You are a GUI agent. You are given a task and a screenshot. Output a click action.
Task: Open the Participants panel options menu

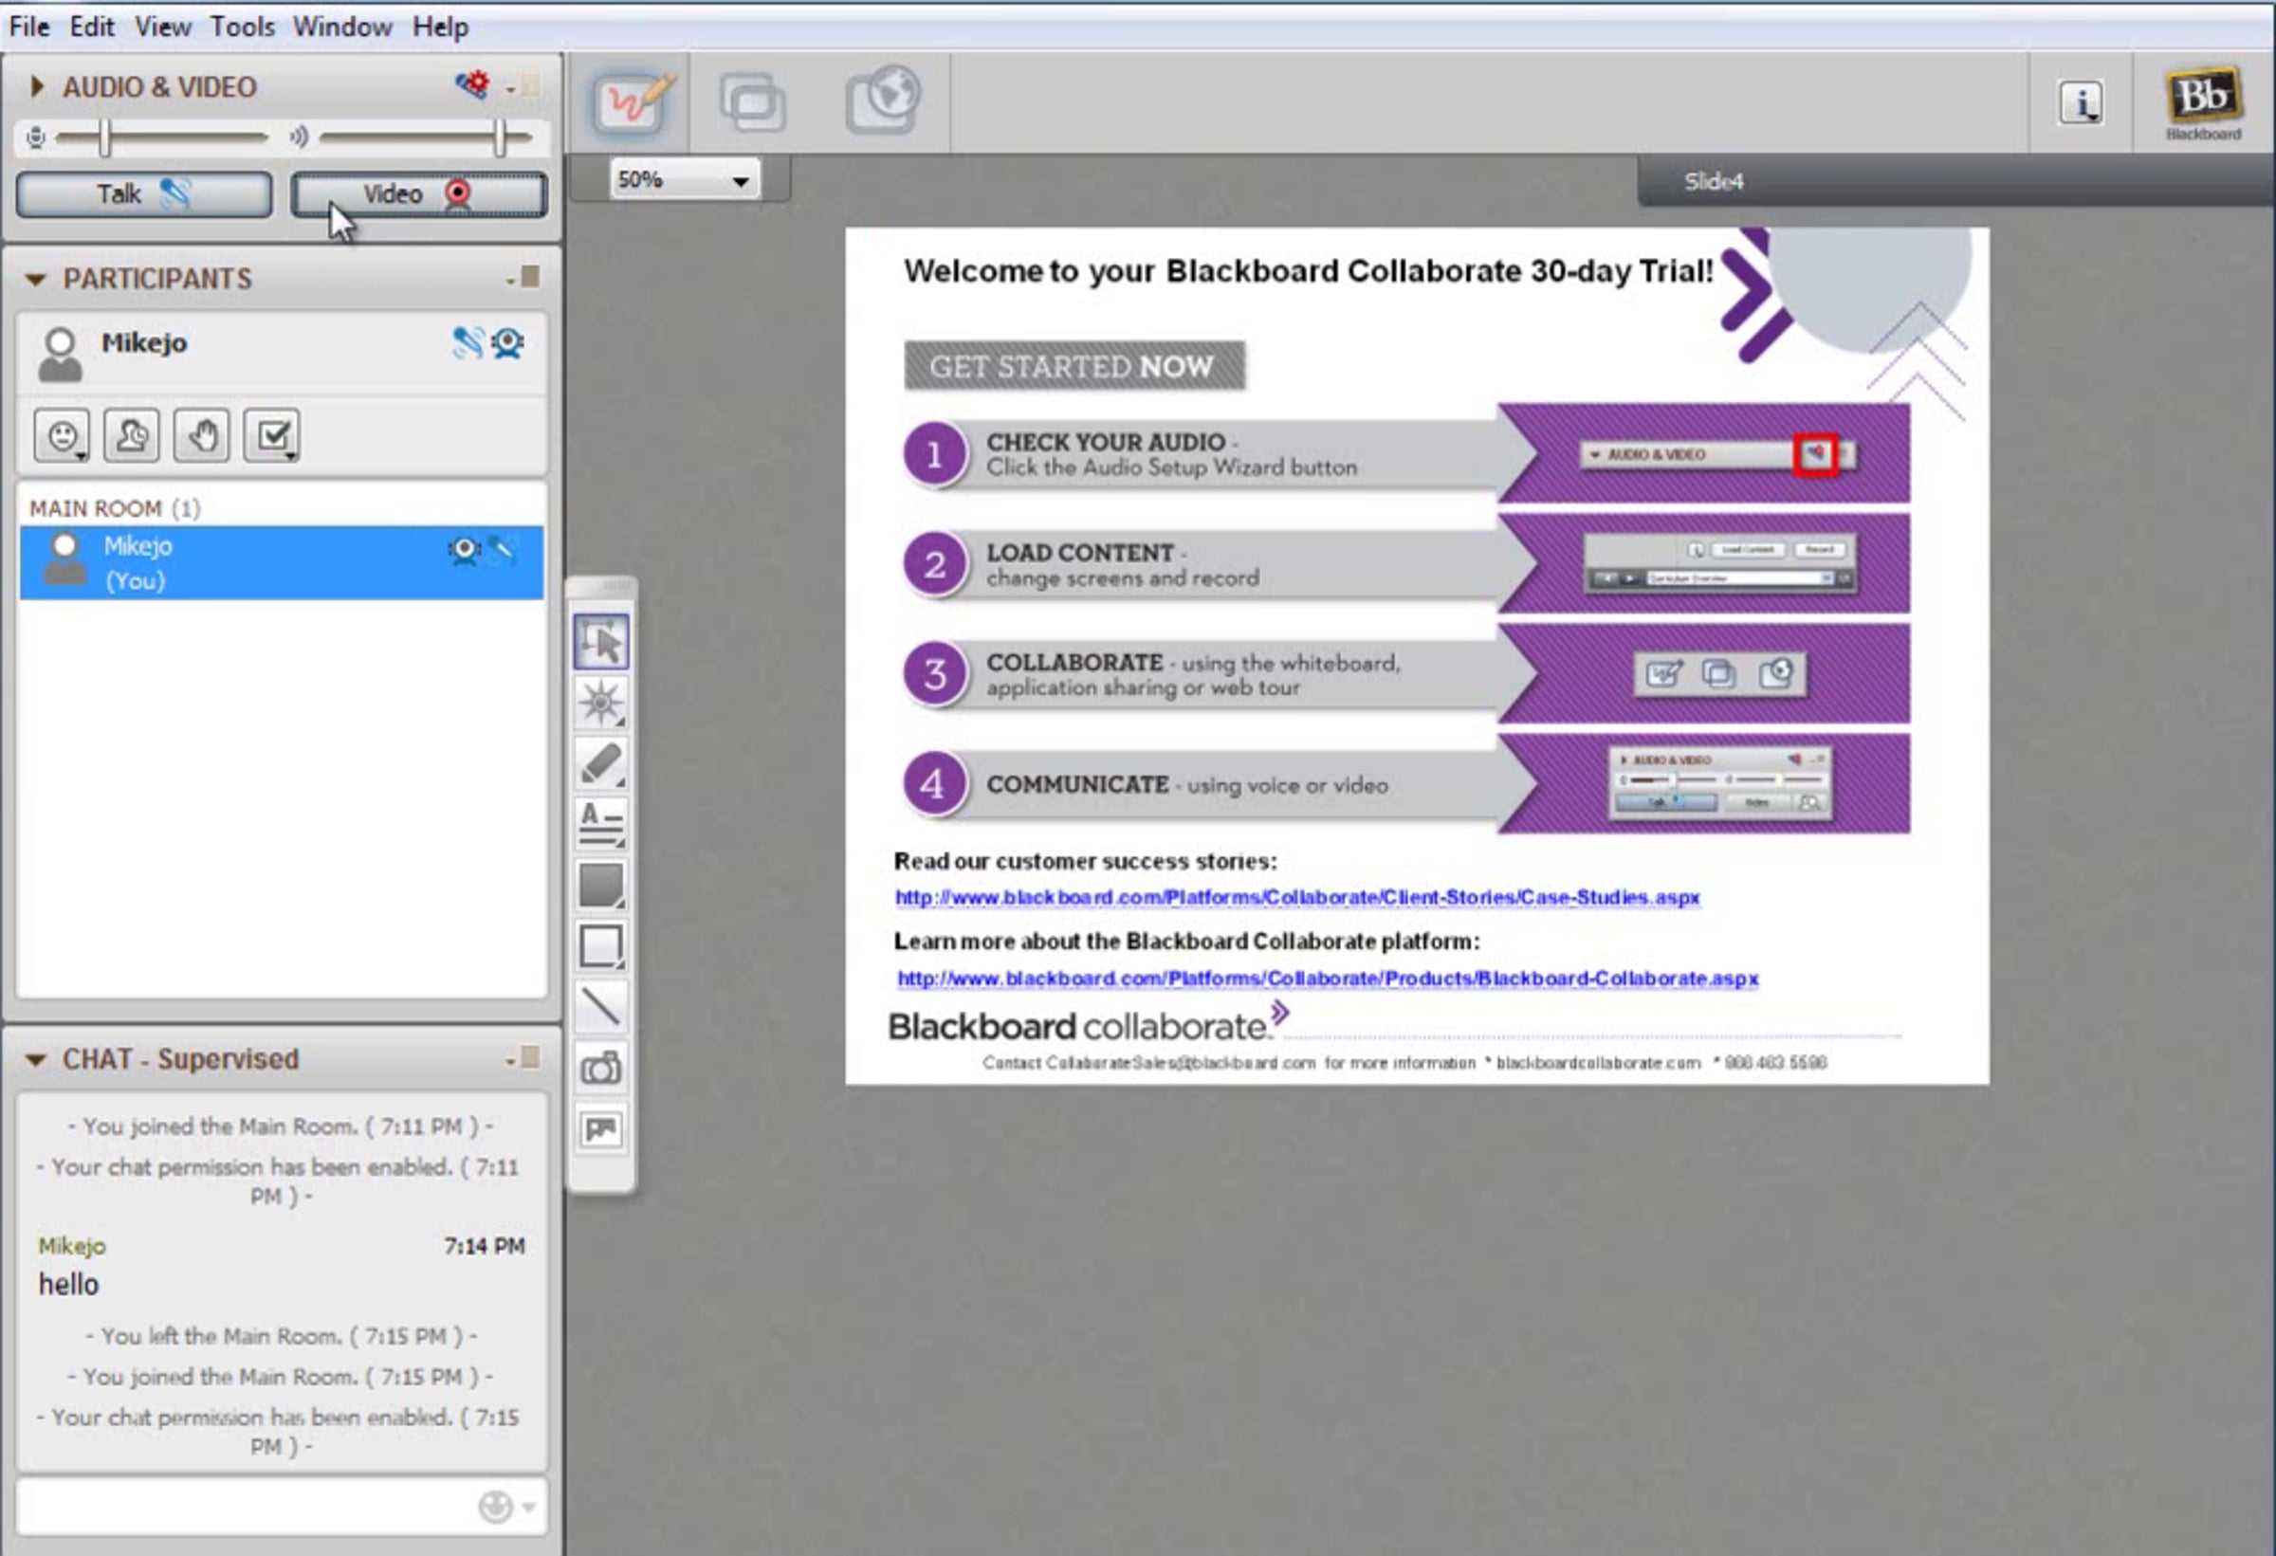[523, 278]
